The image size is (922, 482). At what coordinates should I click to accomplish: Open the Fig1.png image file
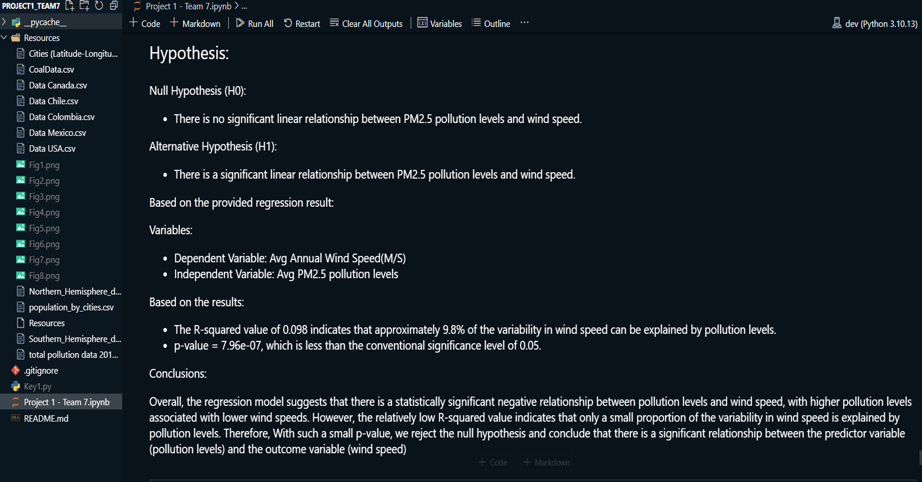44,165
